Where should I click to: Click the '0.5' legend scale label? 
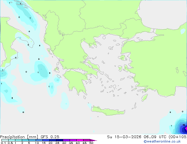pos(10,143)
